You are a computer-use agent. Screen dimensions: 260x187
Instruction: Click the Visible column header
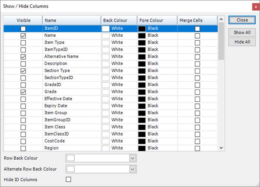pos(23,20)
